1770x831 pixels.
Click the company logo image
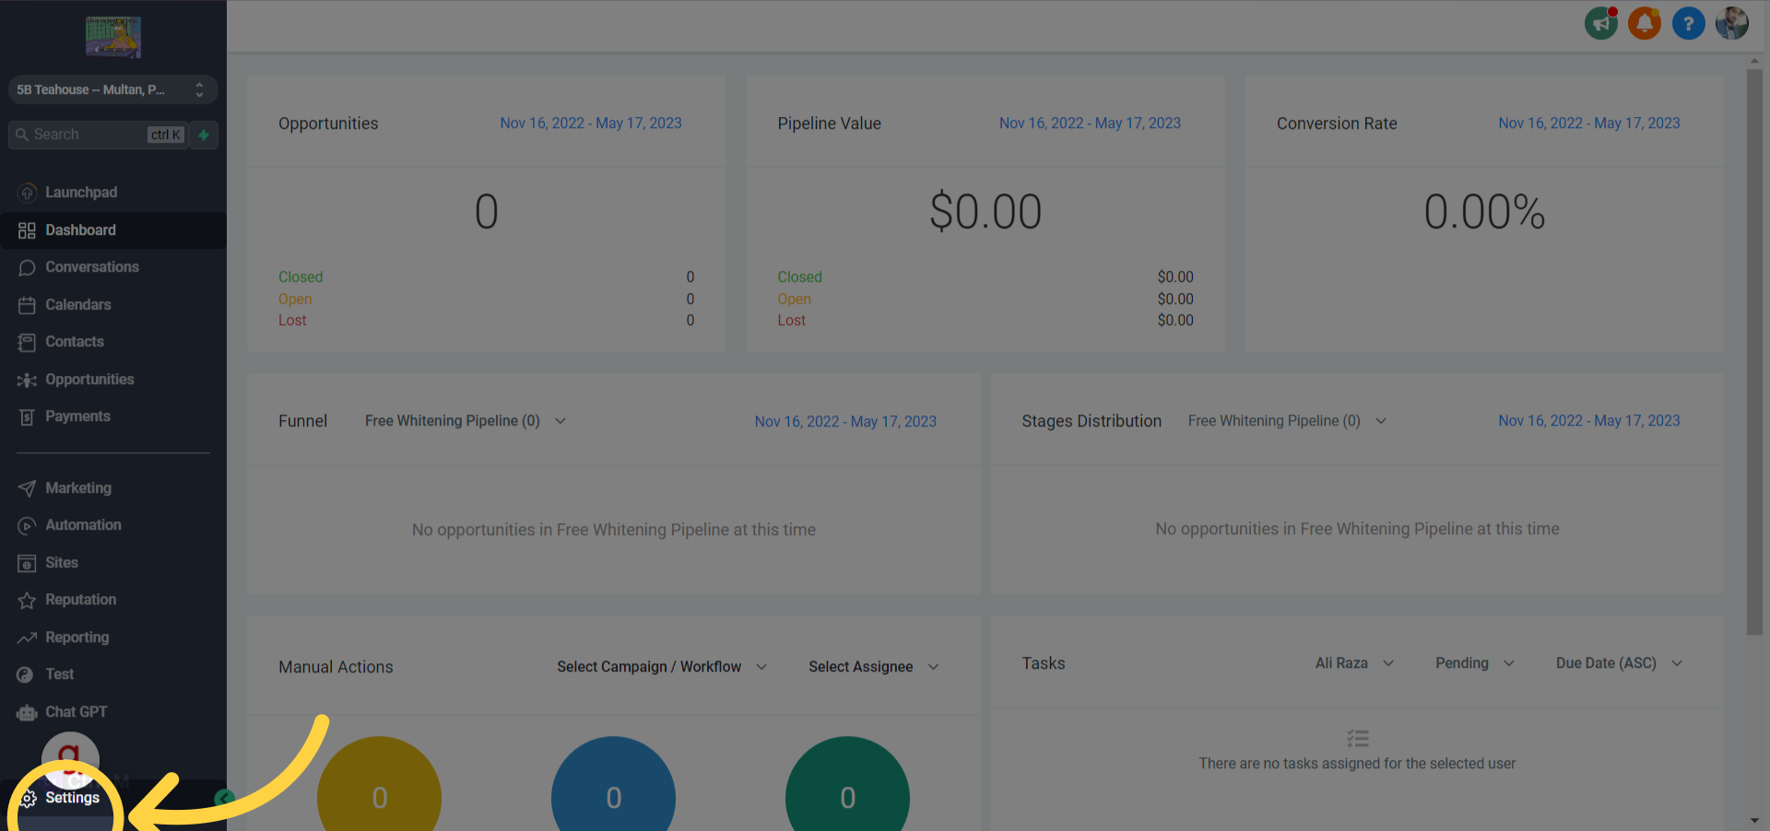[113, 37]
